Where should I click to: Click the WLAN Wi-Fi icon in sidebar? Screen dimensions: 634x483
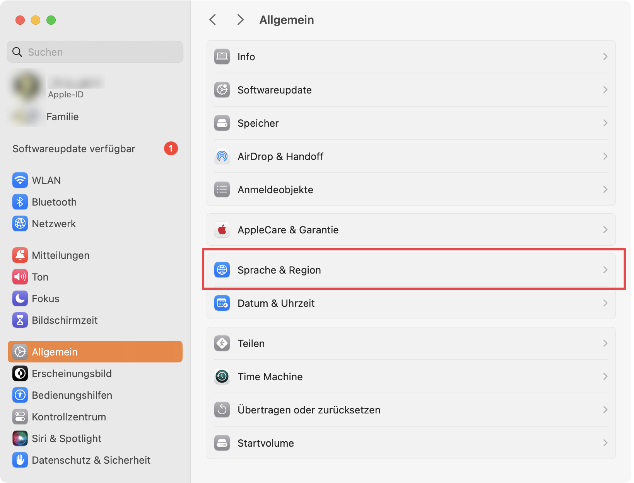pos(20,180)
